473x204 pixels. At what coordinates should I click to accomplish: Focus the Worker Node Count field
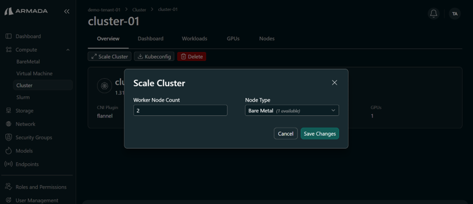180,110
